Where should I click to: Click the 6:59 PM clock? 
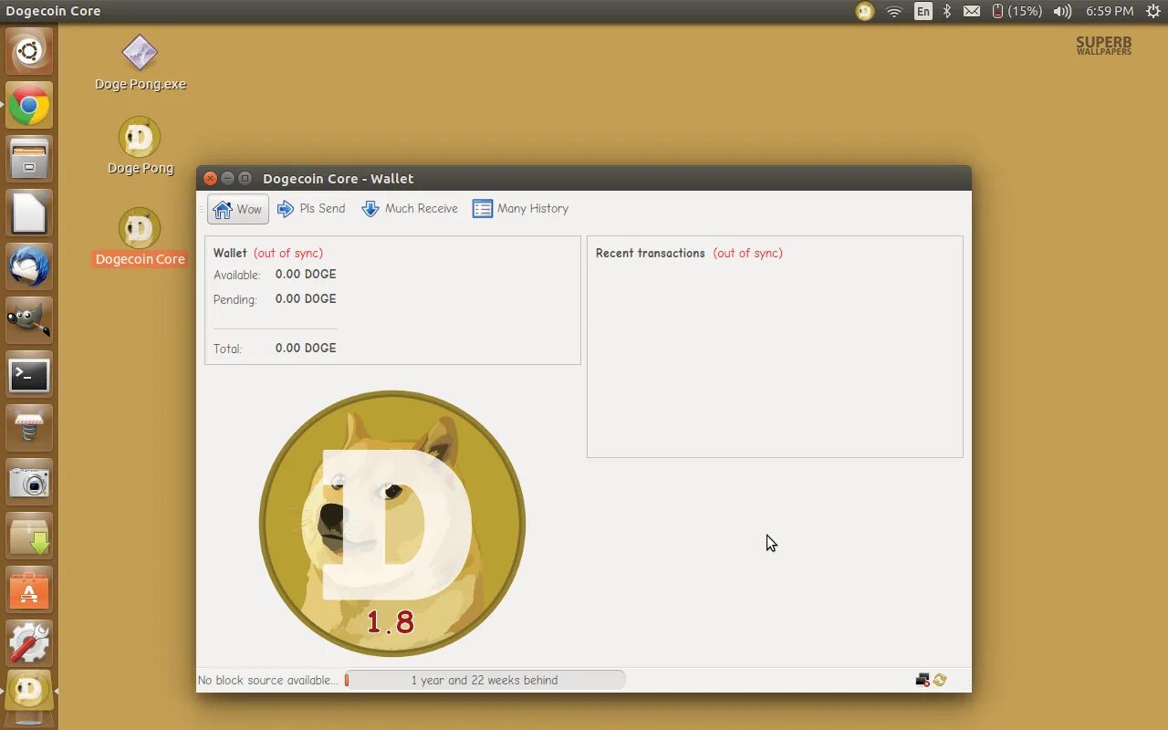tap(1110, 11)
